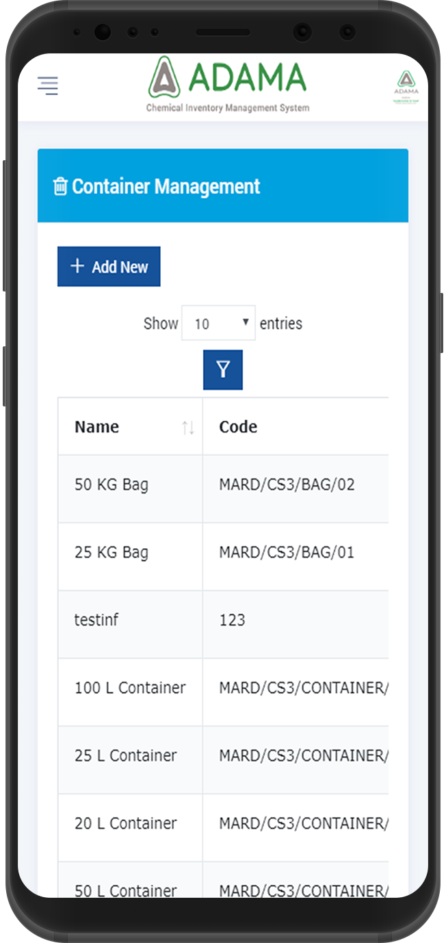The image size is (446, 943).
Task: Click the Container Management title bar
Action: point(223,185)
